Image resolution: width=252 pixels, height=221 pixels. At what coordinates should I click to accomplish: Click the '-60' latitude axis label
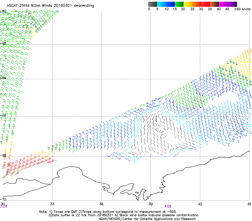pos(3,11)
